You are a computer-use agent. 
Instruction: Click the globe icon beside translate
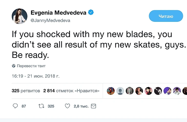pos(14,66)
